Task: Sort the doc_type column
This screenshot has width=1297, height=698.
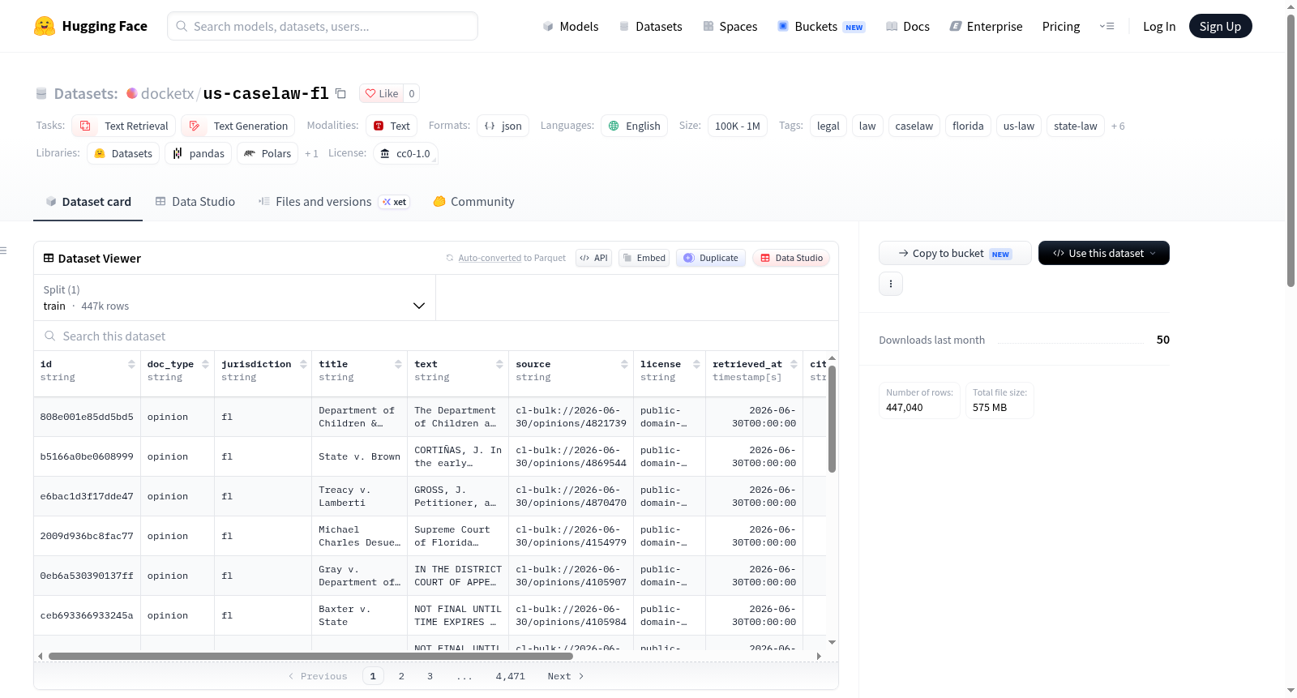Action: click(205, 365)
